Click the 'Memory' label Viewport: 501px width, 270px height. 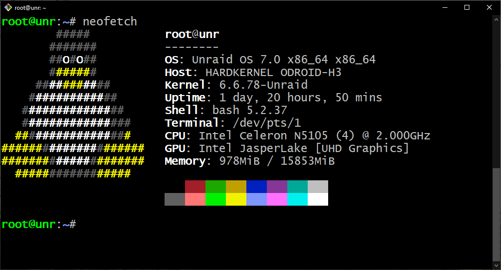pos(185,161)
